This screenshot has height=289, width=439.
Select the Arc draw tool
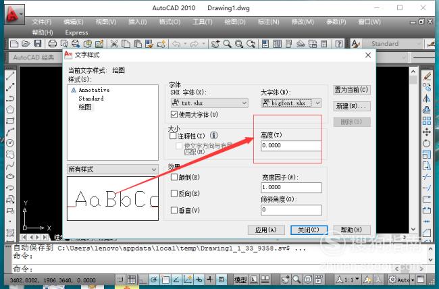10,132
